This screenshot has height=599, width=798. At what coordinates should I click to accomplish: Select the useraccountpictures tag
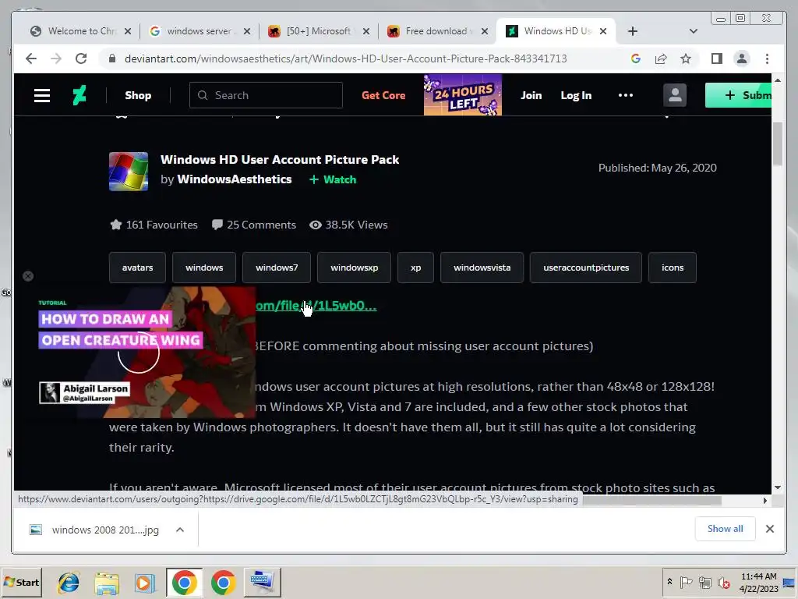pyautogui.click(x=586, y=268)
